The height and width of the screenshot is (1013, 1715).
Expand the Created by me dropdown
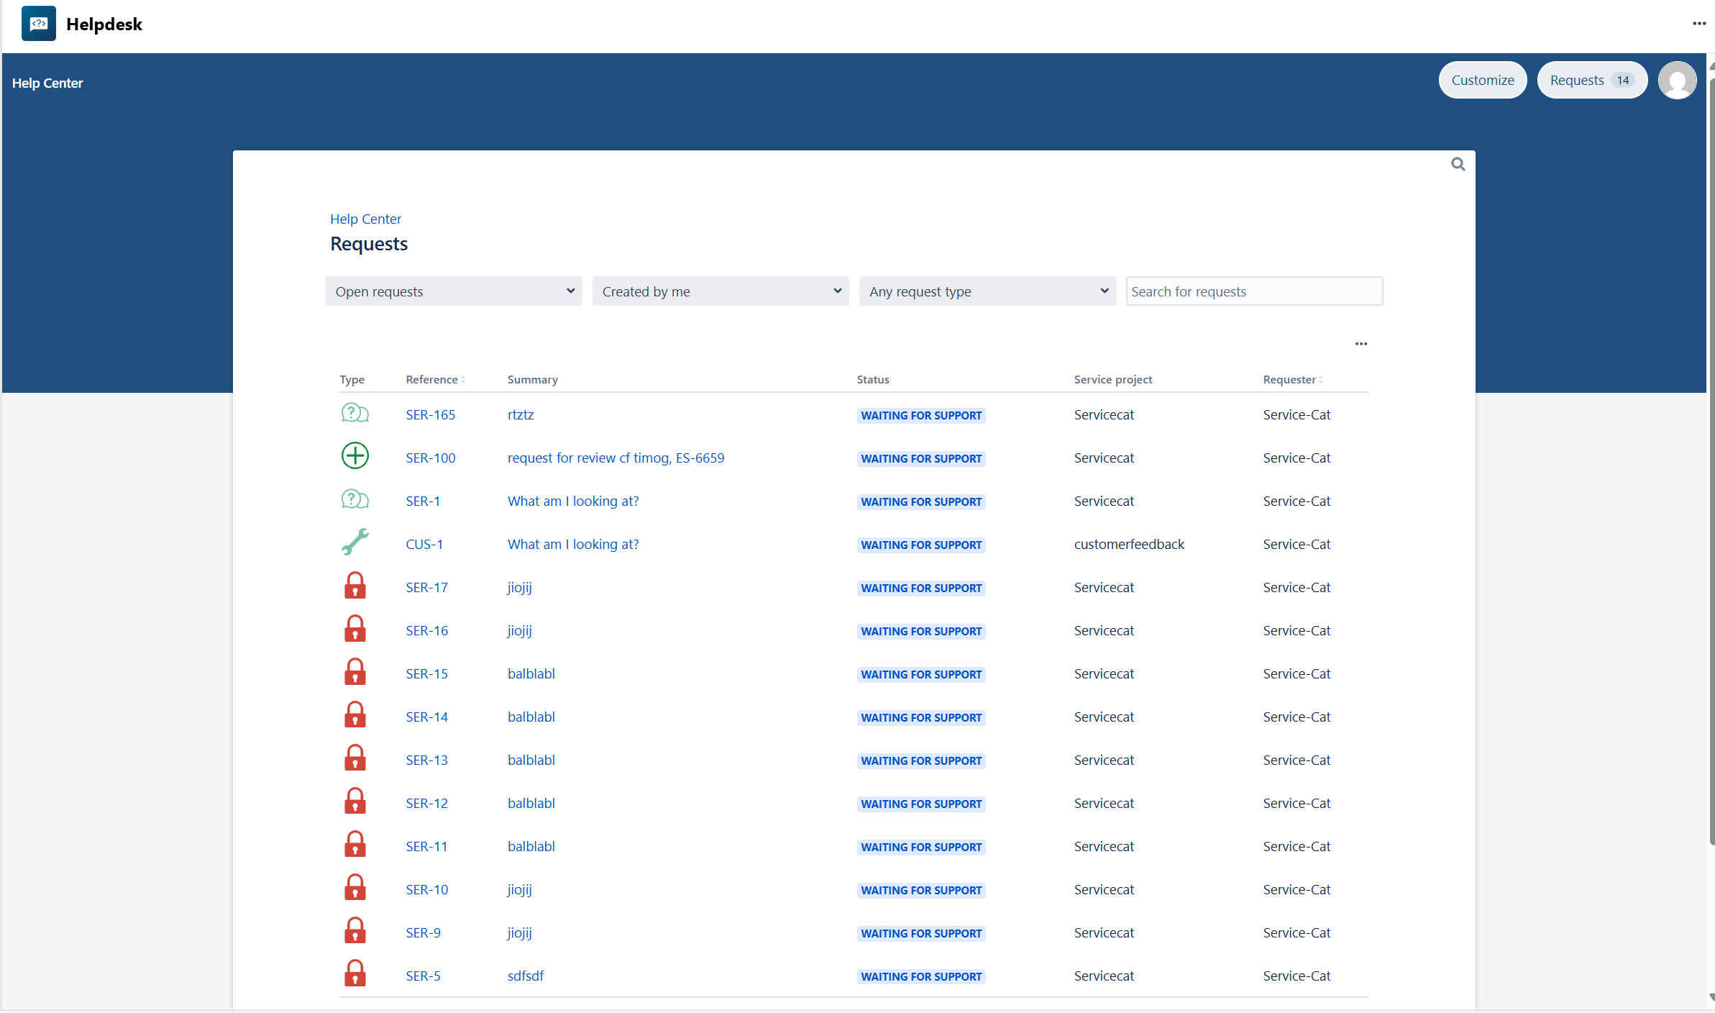point(720,291)
